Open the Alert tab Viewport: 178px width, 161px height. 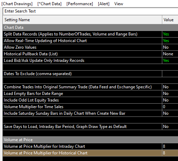point(104,4)
